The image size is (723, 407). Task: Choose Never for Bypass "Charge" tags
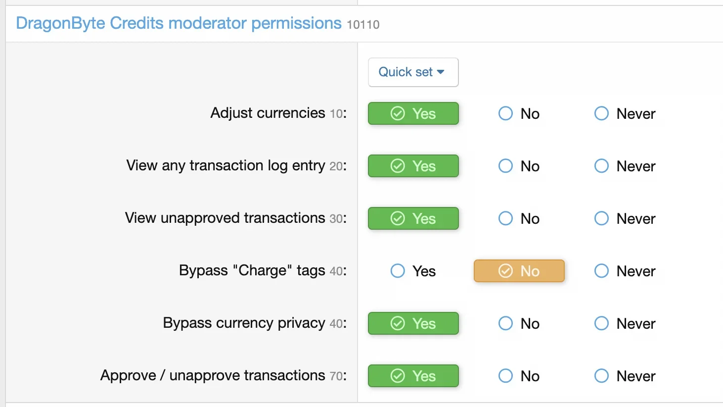625,271
